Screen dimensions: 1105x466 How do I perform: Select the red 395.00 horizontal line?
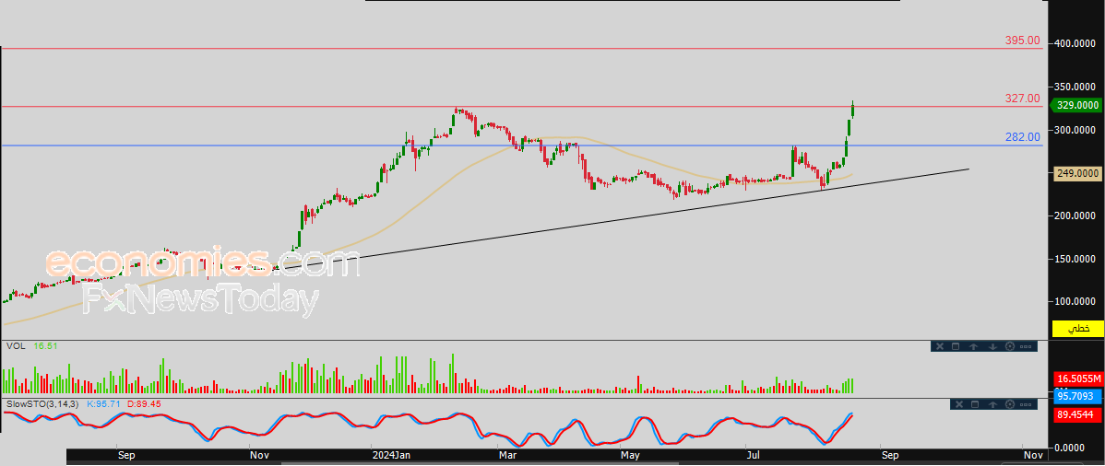point(521,49)
